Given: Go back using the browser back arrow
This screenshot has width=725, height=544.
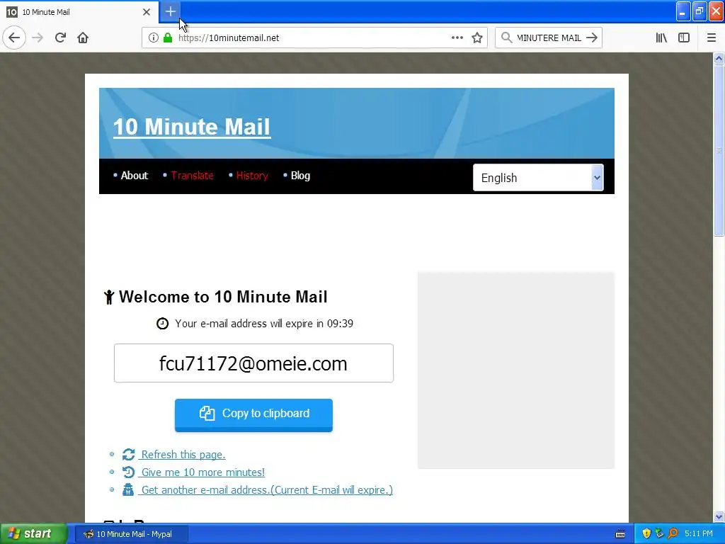Looking at the screenshot, I should pyautogui.click(x=14, y=38).
